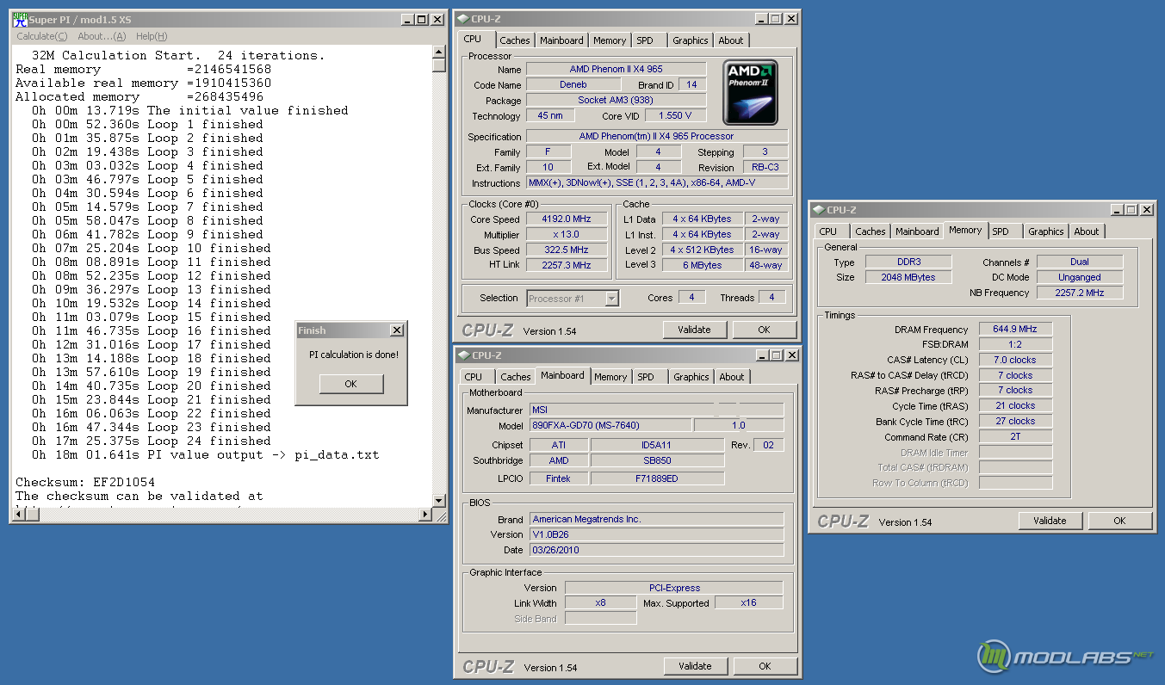Click the Link Width value x8
The width and height of the screenshot is (1165, 685).
pos(601,602)
